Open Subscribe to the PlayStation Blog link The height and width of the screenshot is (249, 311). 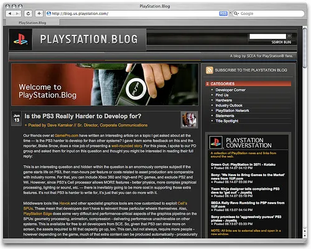pyautogui.click(x=251, y=70)
